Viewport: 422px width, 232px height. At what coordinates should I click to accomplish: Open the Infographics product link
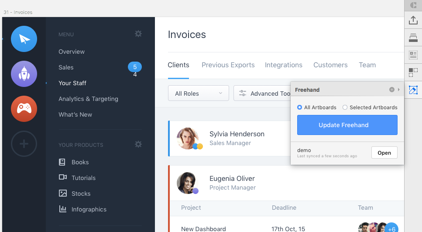pyautogui.click(x=89, y=209)
